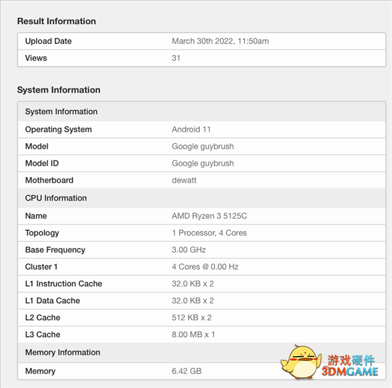The image size is (392, 388).
Task: Click the '6.42 GB' memory value
Action: [186, 371]
